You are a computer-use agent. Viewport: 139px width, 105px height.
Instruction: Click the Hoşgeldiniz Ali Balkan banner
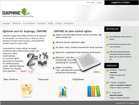[x=122, y=2]
